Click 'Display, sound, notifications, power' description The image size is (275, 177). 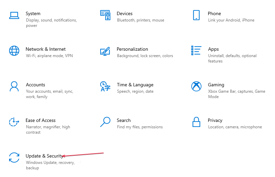pyautogui.click(x=51, y=23)
